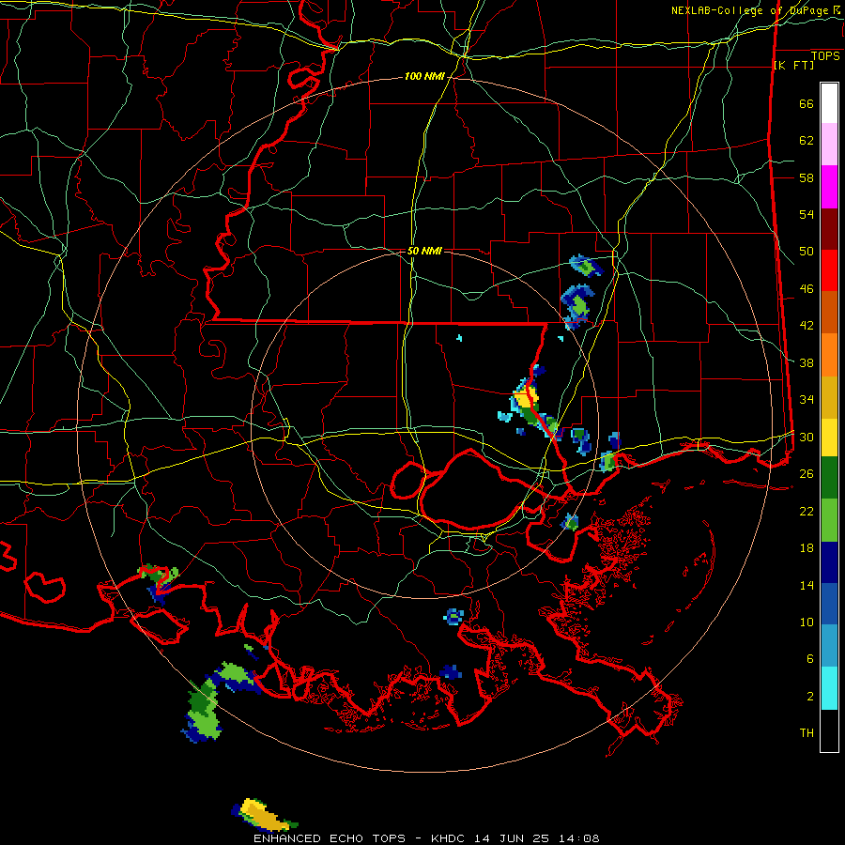The height and width of the screenshot is (845, 845).
Task: Click the navy blue legend swatch
Action: point(829,562)
